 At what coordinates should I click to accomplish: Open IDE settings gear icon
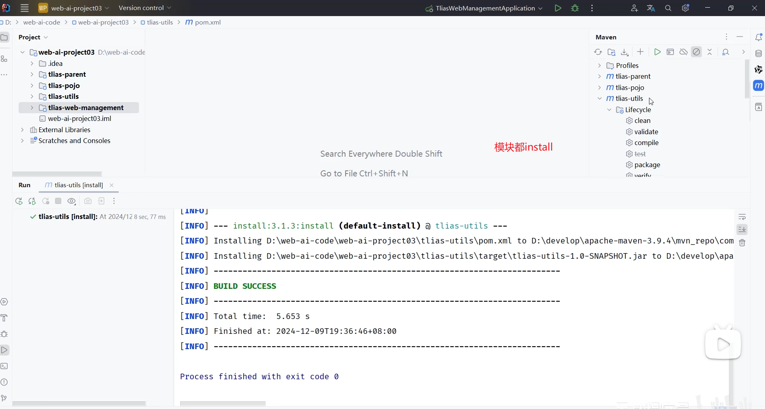(x=686, y=8)
